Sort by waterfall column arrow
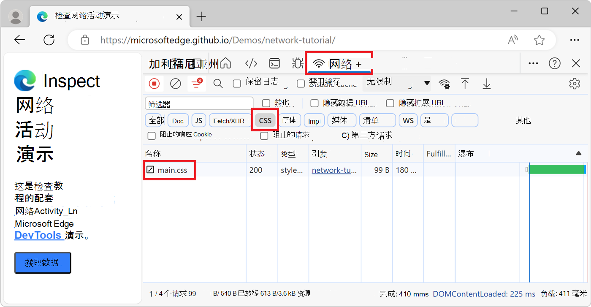Image resolution: width=591 pixels, height=307 pixels. click(579, 153)
